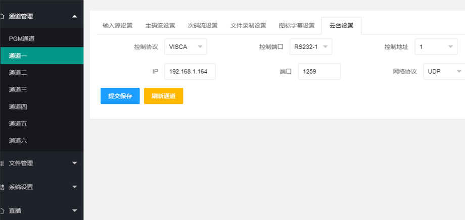Screen dimensions: 465x220
Task: Click the 直播 icon in sidebar
Action: pyautogui.click(x=3, y=210)
